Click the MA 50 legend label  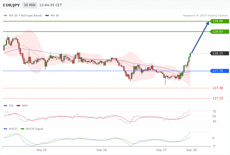tap(55, 16)
